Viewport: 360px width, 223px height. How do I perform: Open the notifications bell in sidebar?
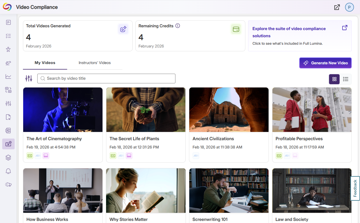tap(8, 171)
